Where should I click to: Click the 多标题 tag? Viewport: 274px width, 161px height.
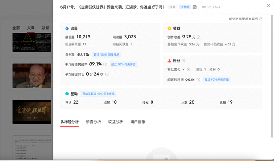(185, 7)
